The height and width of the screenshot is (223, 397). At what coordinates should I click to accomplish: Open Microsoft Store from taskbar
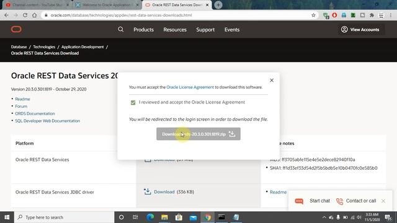179,217
